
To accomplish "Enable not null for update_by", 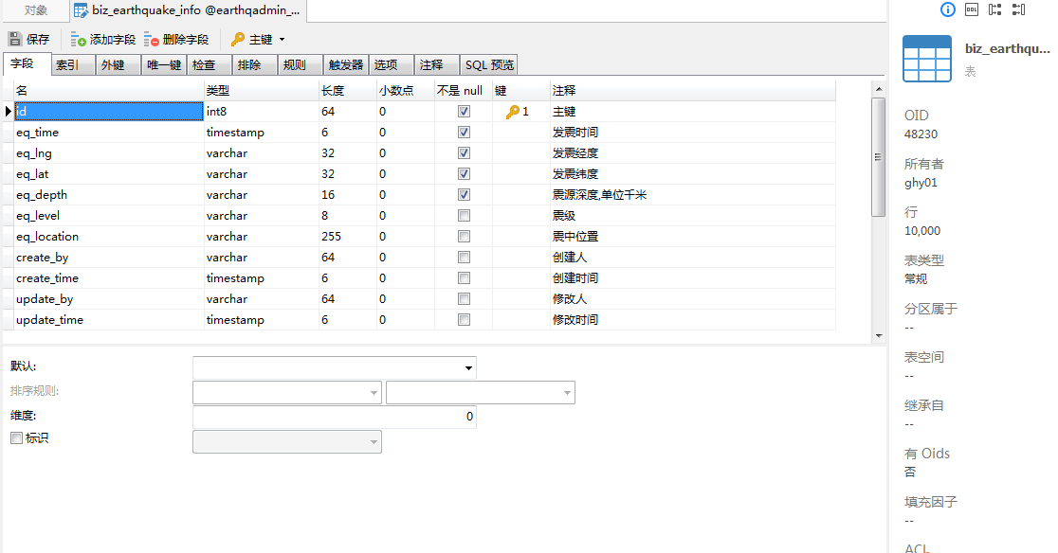I will click(x=465, y=300).
